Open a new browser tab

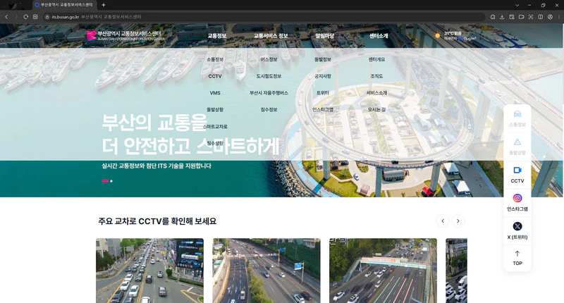(x=103, y=5)
